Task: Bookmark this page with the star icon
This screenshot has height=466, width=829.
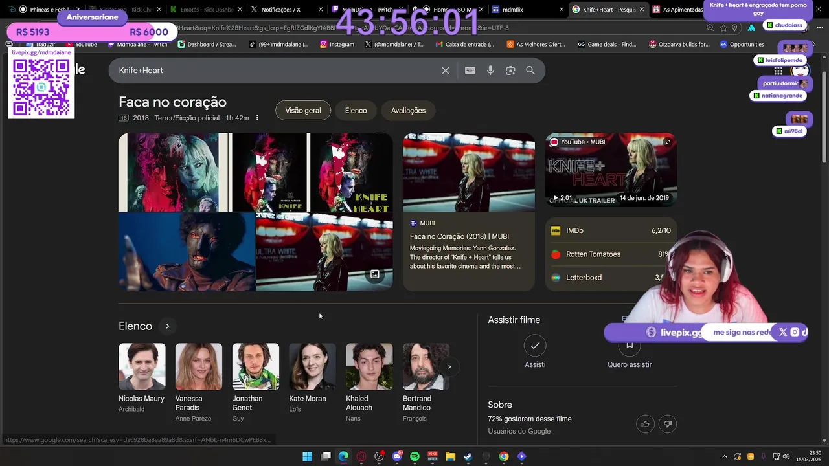Action: pos(723,28)
